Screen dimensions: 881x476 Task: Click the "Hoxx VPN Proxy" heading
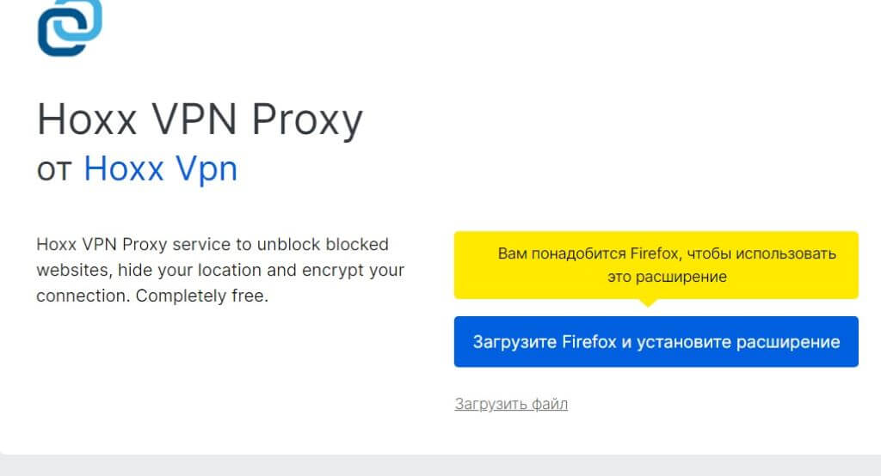[x=200, y=121]
